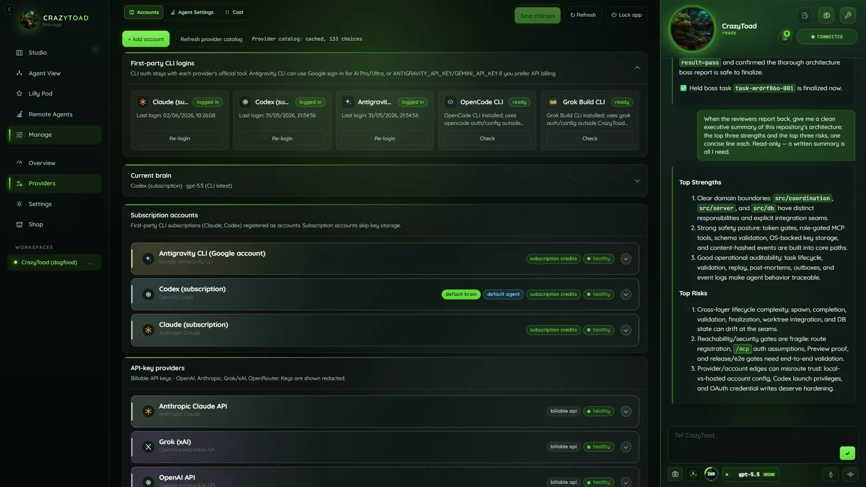The height and width of the screenshot is (487, 866).
Task: Click the Antigravity CLI account sparkle icon
Action: (x=148, y=259)
